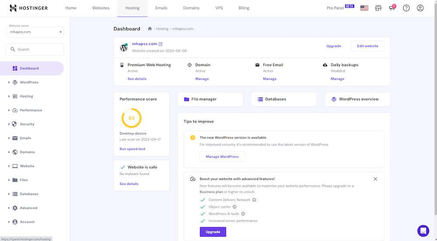Click the Hostinger logo
Screen dimensions: 437x241
tap(28, 8)
